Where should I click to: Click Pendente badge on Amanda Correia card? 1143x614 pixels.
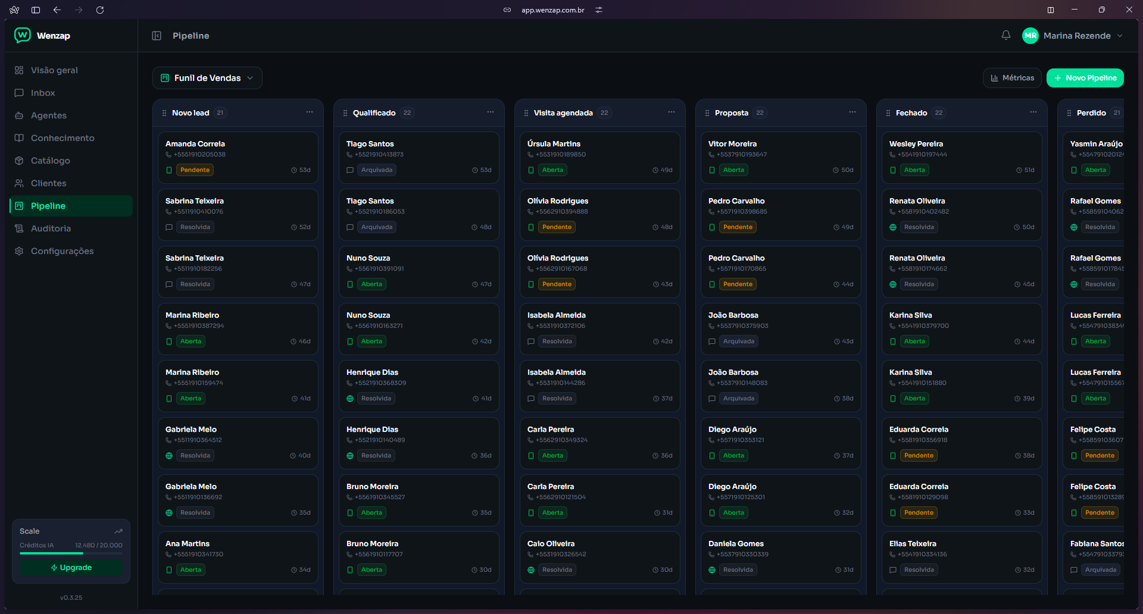point(195,170)
